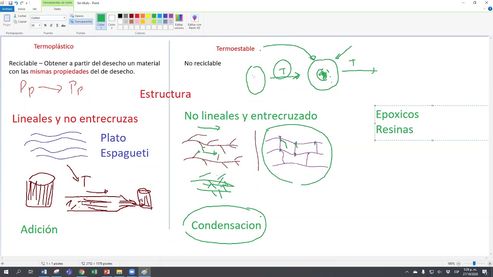Open the font size 36 dropdown
The width and height of the screenshot is (493, 277).
point(39,25)
